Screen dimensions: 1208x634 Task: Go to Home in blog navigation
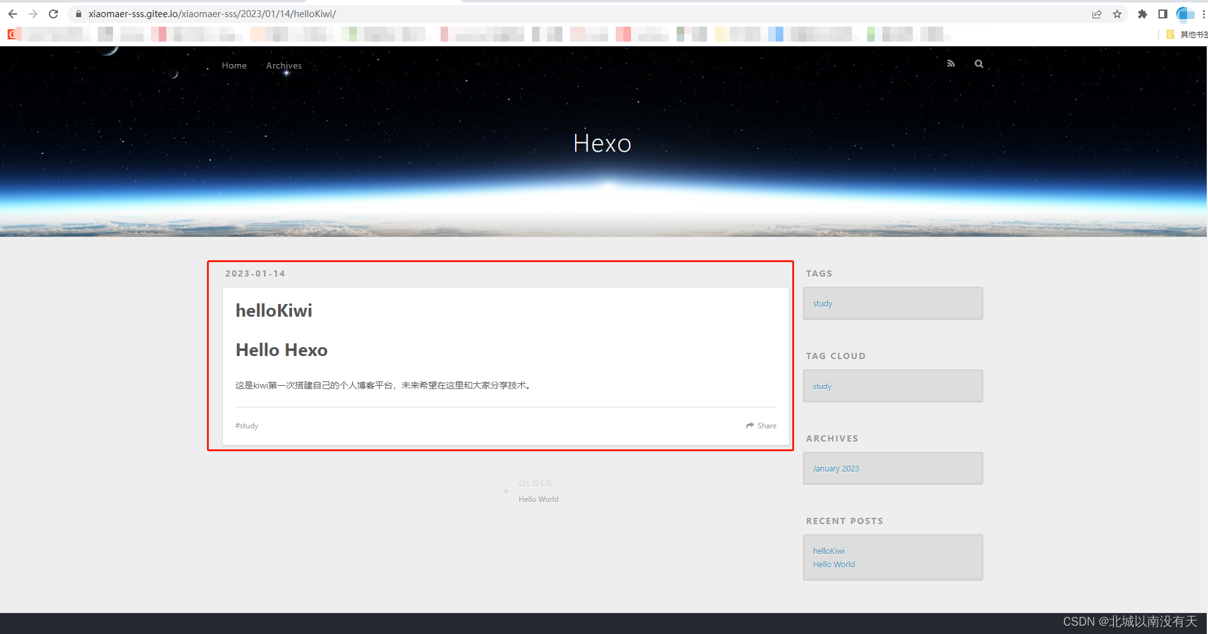234,65
